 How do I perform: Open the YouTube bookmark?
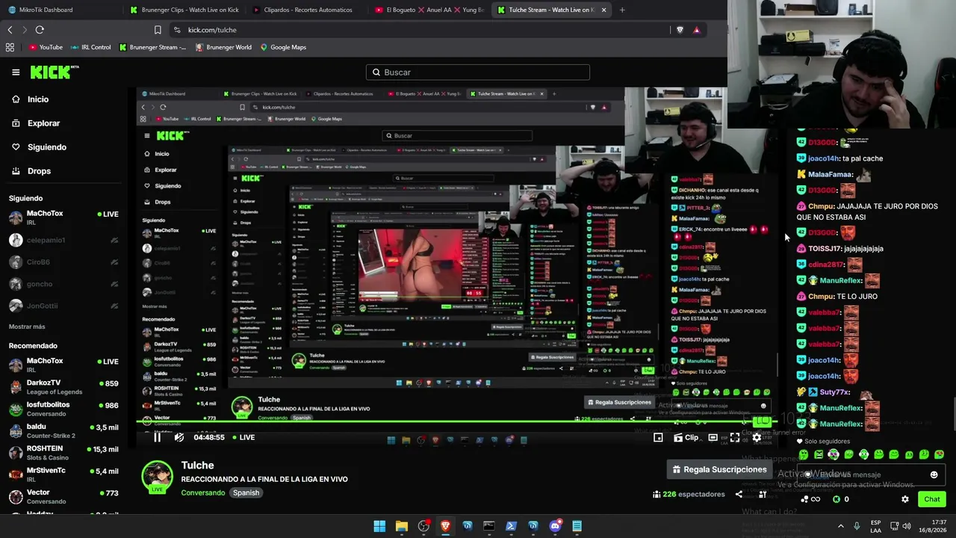coord(46,47)
